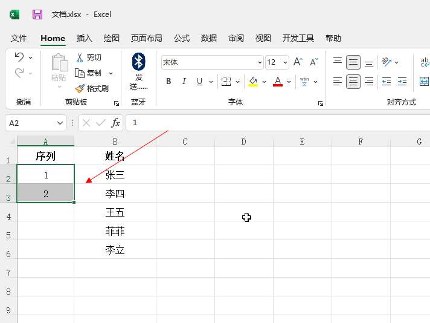This screenshot has width=430, height=323.
Task: Click Select All corner triangle
Action: tap(13, 142)
